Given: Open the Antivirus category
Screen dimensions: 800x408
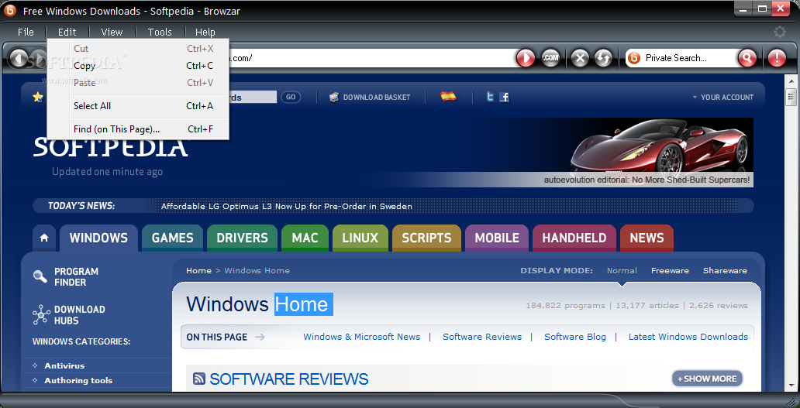Looking at the screenshot, I should (x=64, y=365).
